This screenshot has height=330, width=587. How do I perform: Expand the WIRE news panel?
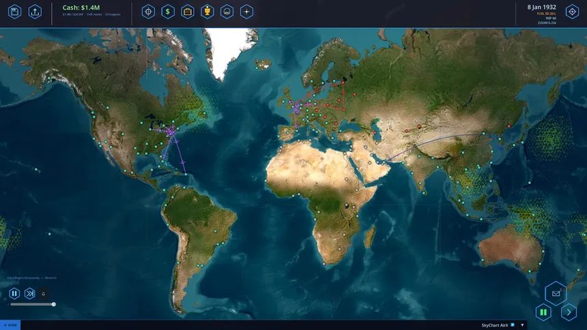pyautogui.click(x=10, y=325)
